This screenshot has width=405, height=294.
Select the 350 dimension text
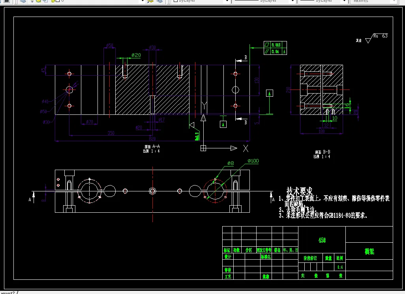click(111, 133)
